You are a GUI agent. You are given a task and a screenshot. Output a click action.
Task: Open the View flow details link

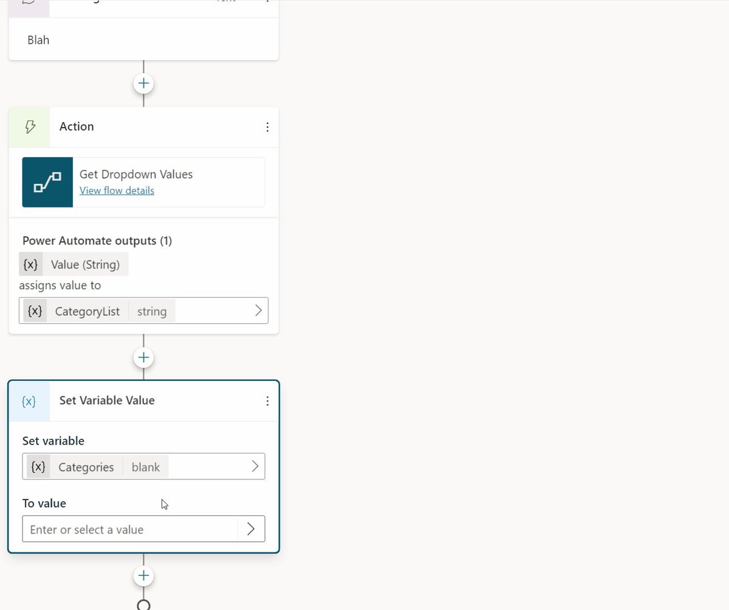[117, 190]
